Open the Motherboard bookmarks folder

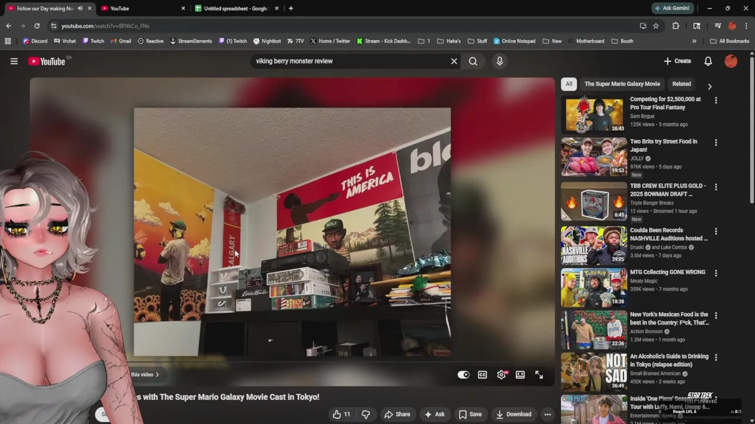(x=586, y=41)
